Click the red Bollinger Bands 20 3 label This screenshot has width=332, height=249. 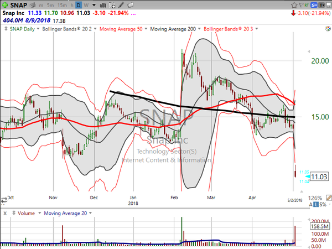tap(229, 29)
